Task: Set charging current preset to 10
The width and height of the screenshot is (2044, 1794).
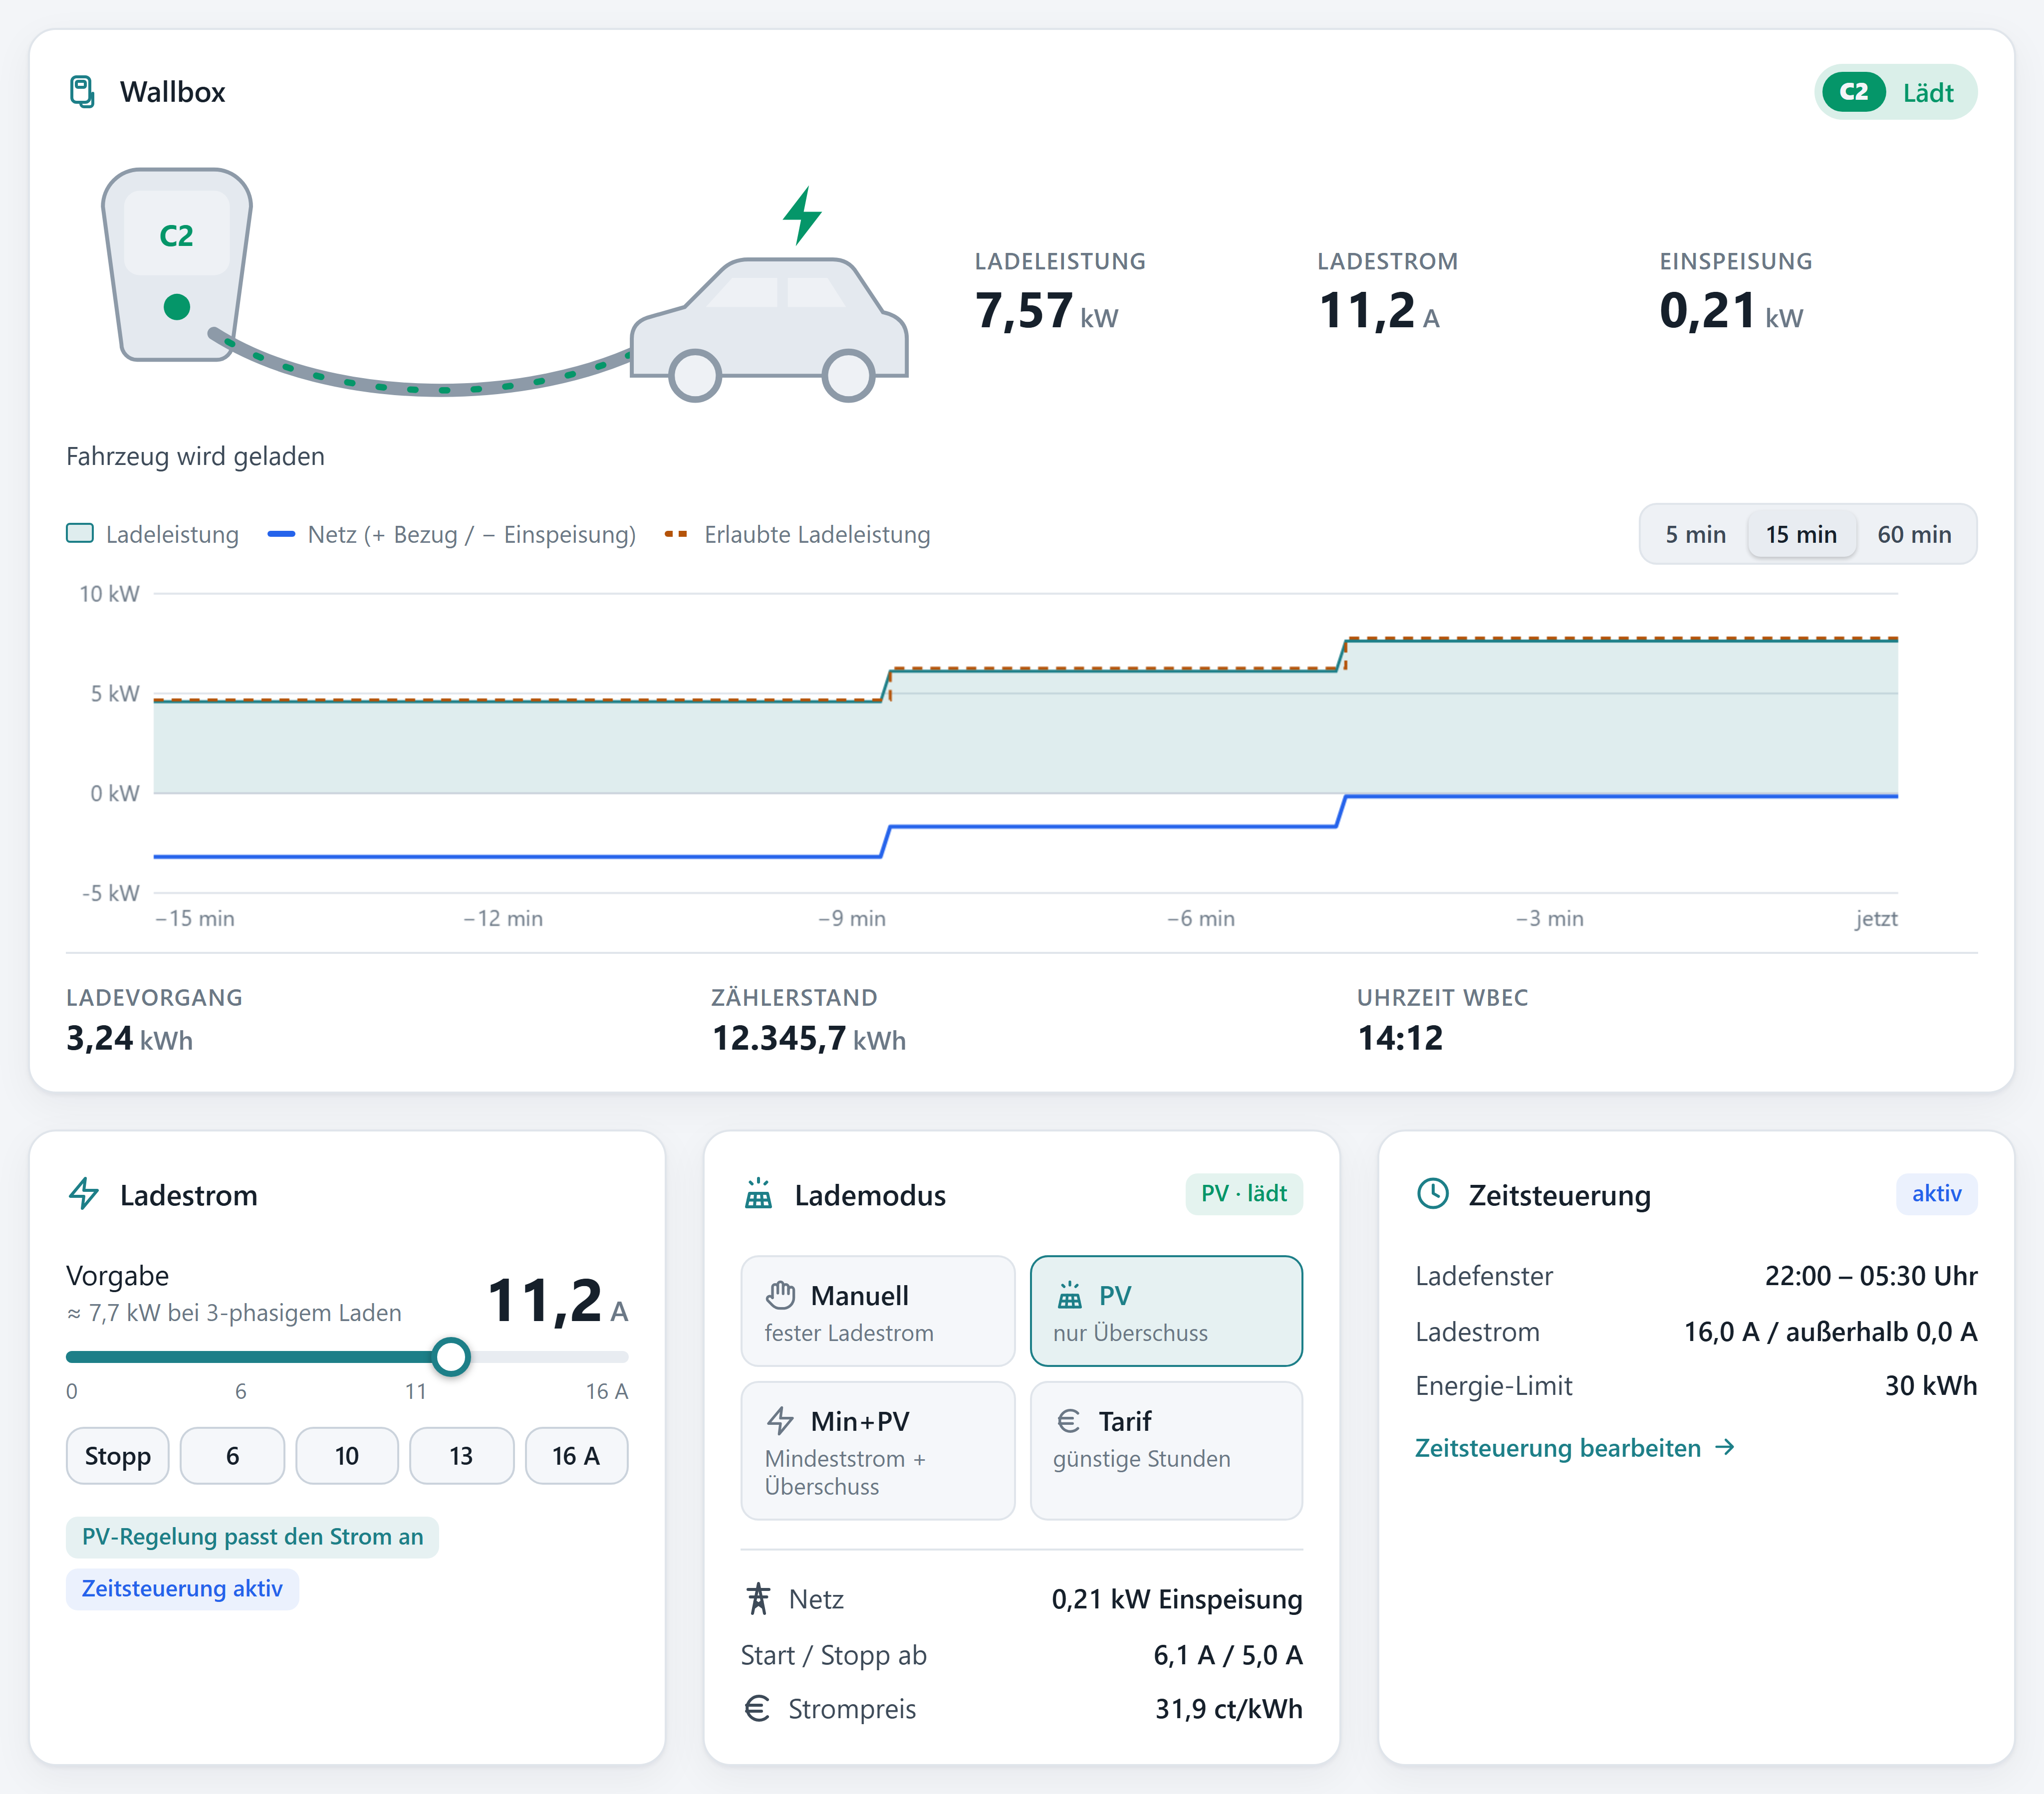Action: tap(347, 1456)
